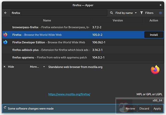
Task: Open the More... dropdown
Action: coord(37,67)
